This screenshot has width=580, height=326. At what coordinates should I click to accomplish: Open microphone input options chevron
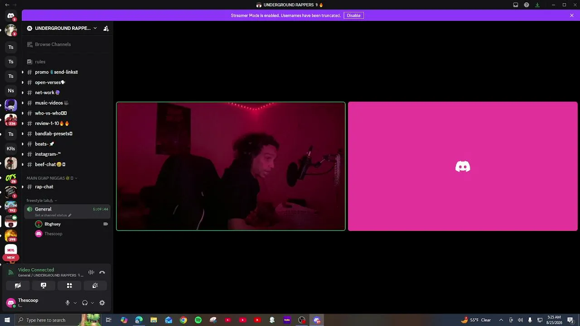tap(75, 303)
